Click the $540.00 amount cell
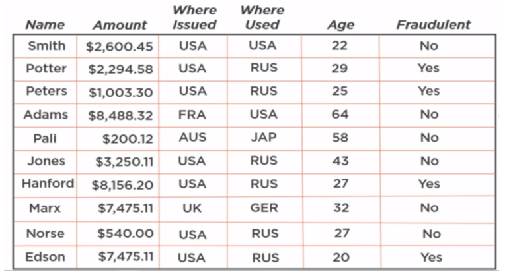509x276 pixels. 125,233
